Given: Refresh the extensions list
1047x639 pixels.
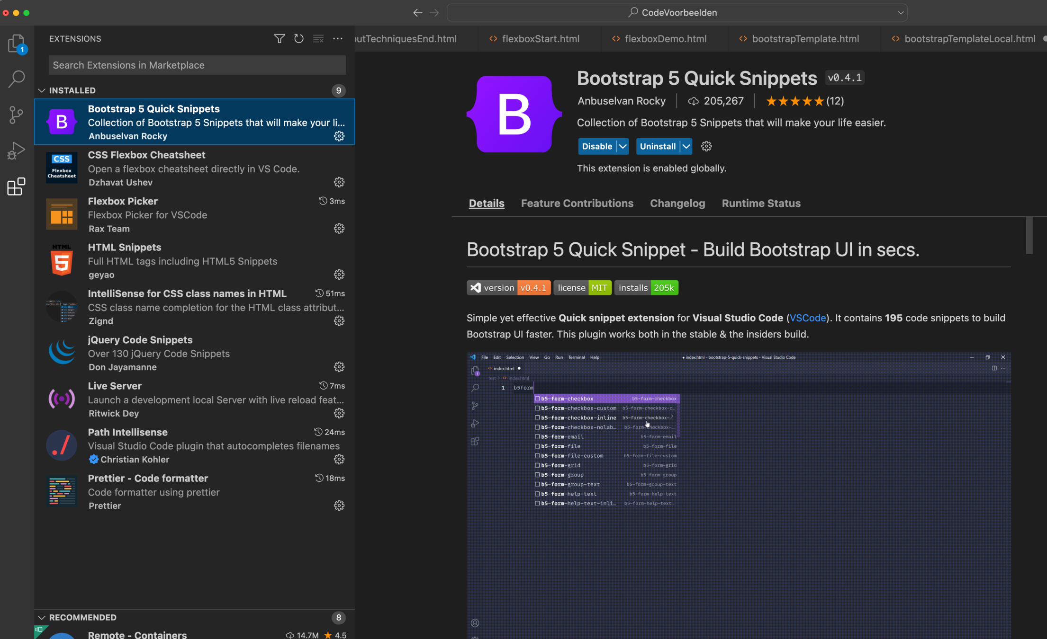Looking at the screenshot, I should (x=298, y=39).
